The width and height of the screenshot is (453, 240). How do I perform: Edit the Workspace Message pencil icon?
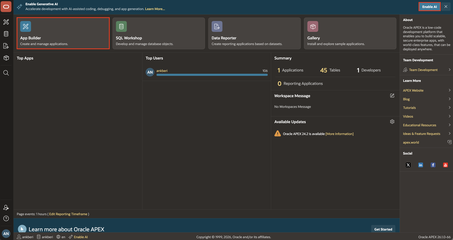point(392,96)
